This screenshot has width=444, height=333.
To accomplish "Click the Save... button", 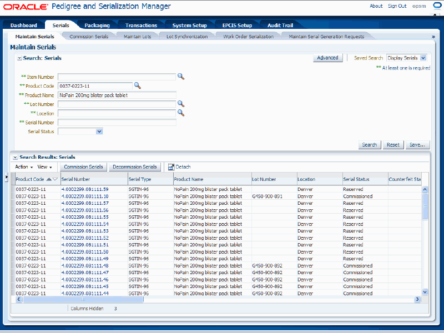I will point(417,145).
